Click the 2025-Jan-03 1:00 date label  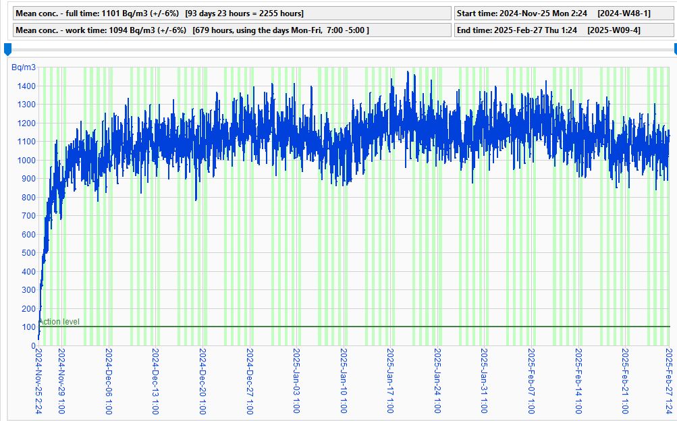(296, 381)
